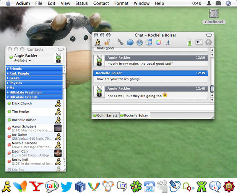Click the Spotlight search icon in menu bar
Viewport: 237px width, 193px height.
pos(228,3)
